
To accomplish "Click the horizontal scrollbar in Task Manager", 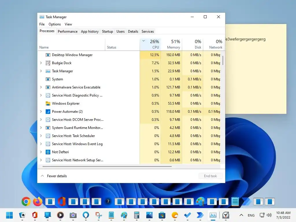I will [107, 166].
